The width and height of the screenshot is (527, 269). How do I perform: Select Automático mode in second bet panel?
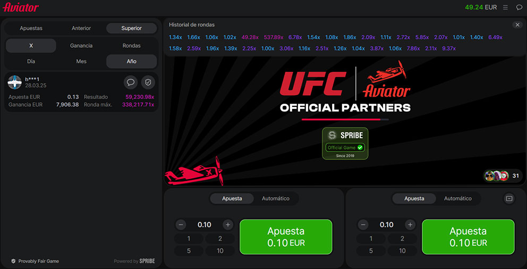pos(458,198)
